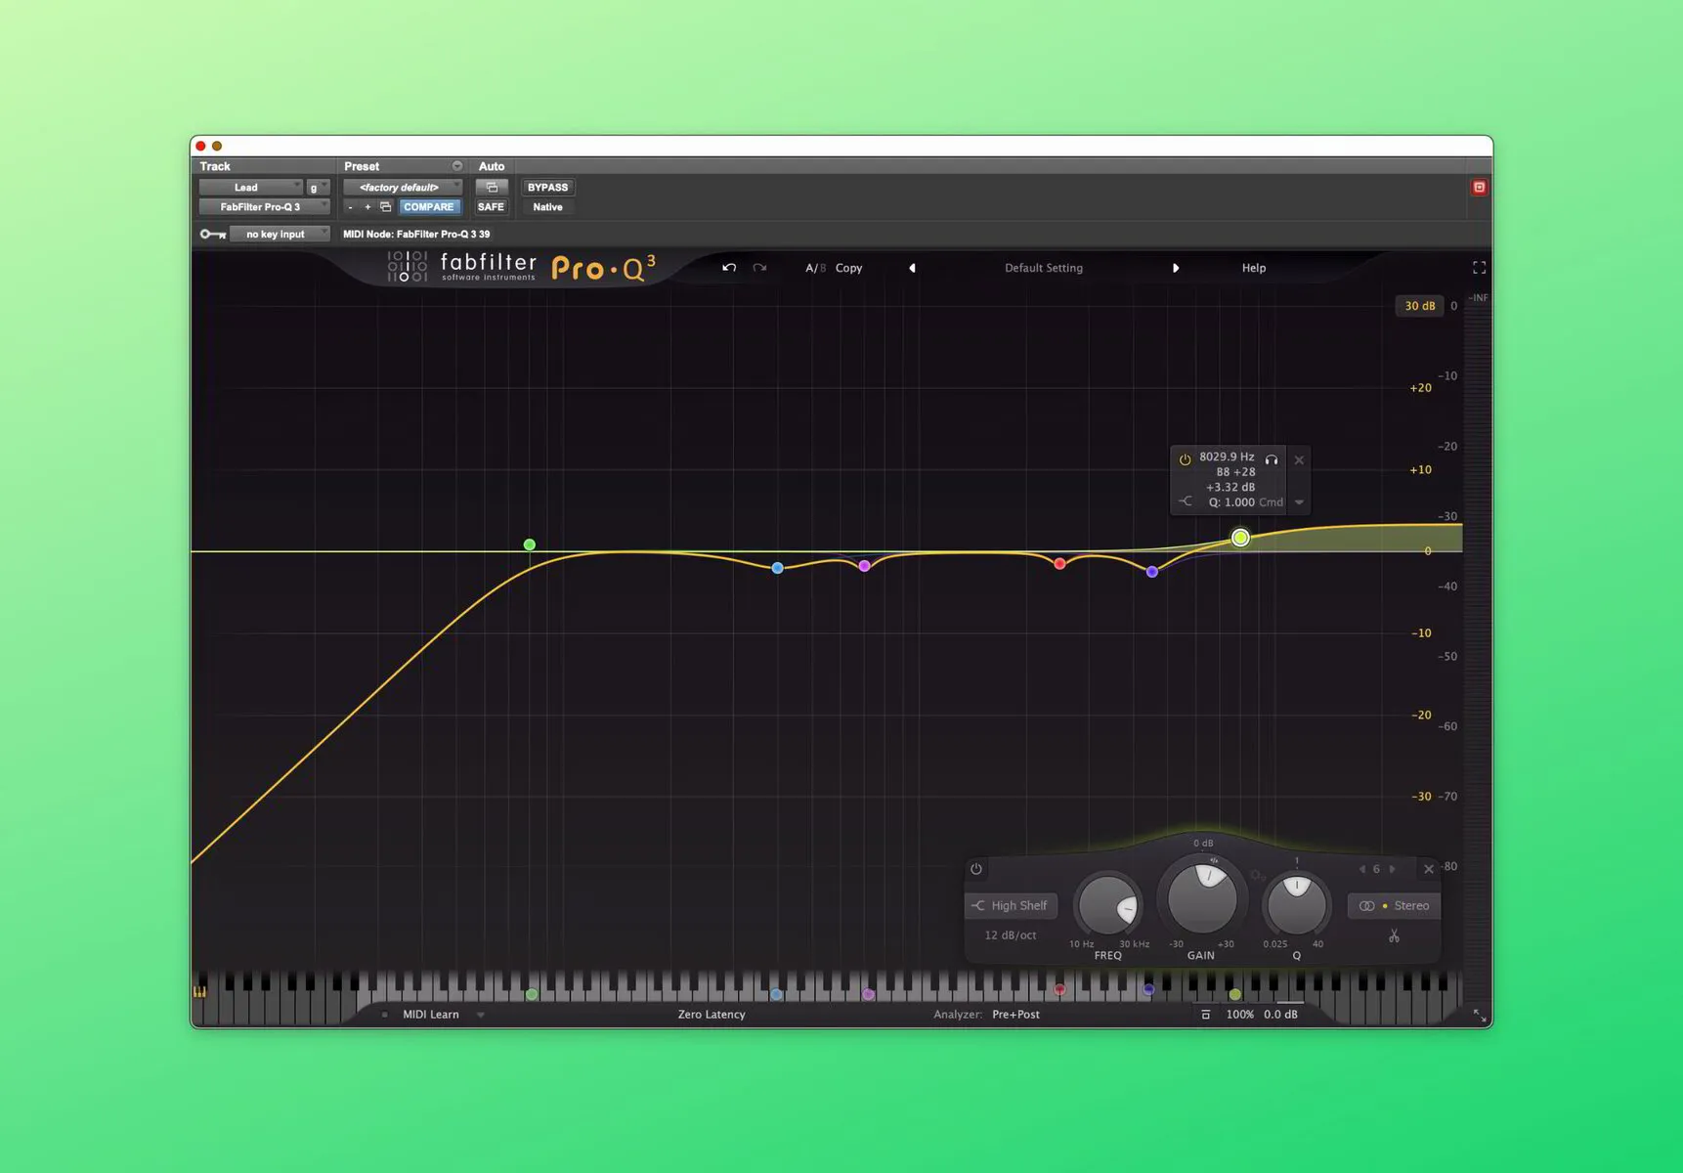Close the band control panel X
The height and width of the screenshot is (1173, 1683).
pyautogui.click(x=1429, y=869)
